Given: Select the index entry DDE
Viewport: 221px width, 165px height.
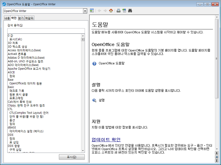Looking at the screenshot, I should pyautogui.click(x=10, y=135).
